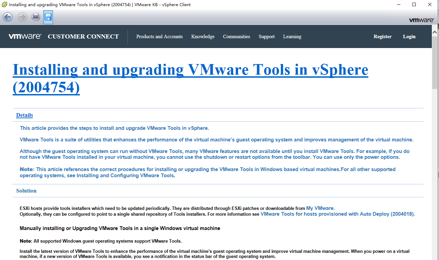Maximize the vSphere Client window
This screenshot has height=260, width=439.
[414, 4]
